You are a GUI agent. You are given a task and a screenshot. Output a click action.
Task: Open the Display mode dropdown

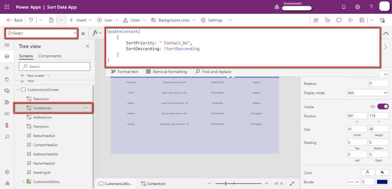pyautogui.click(x=368, y=93)
